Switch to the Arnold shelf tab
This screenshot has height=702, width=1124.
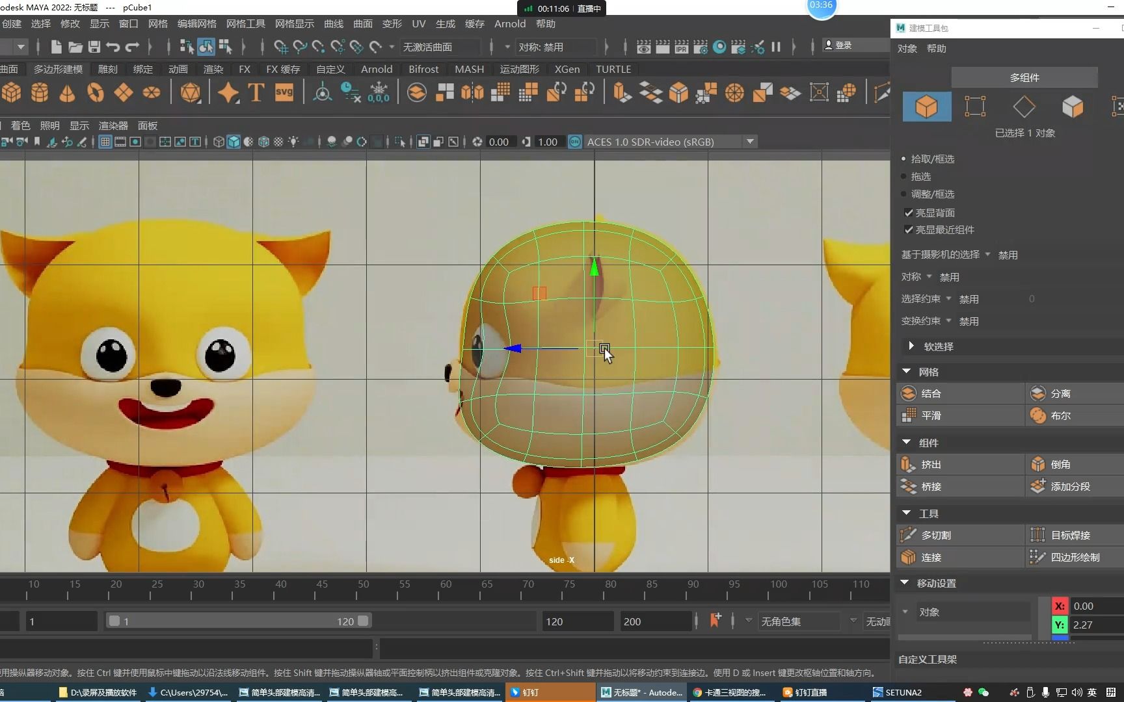(x=377, y=69)
